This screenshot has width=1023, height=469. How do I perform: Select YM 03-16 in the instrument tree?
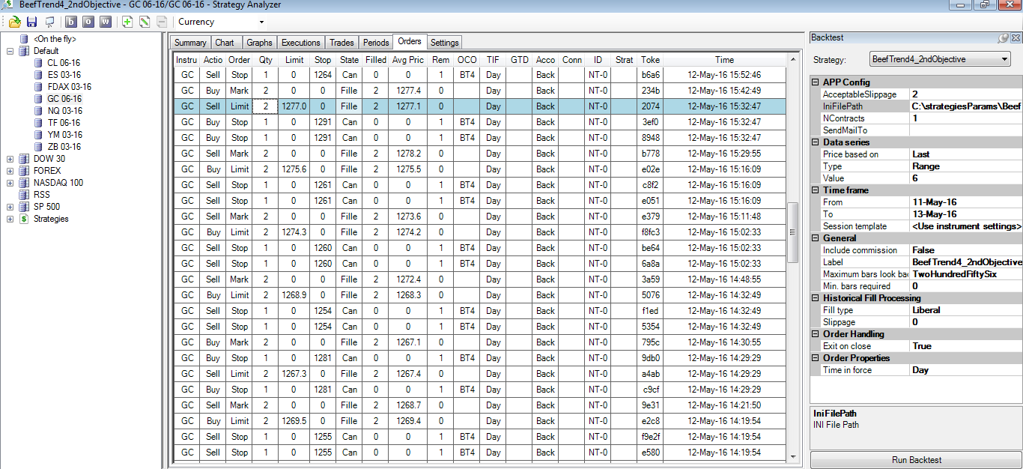(64, 135)
